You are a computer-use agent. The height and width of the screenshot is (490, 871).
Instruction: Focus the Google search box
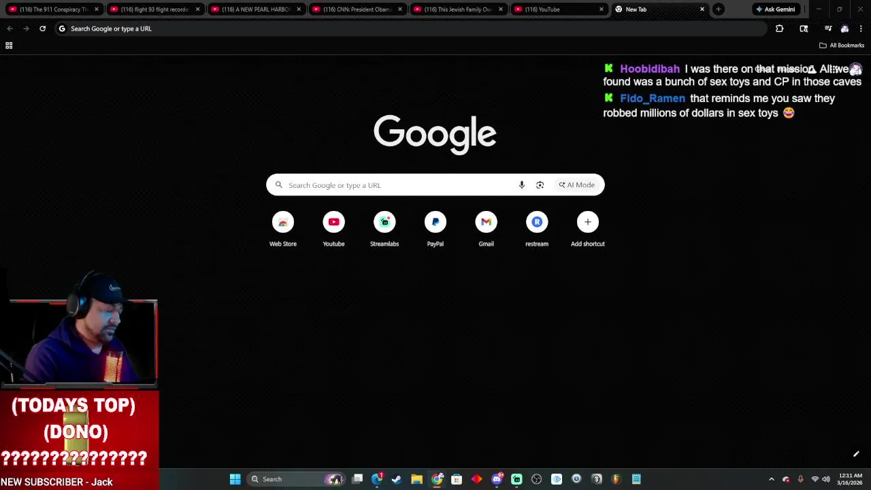pos(435,185)
